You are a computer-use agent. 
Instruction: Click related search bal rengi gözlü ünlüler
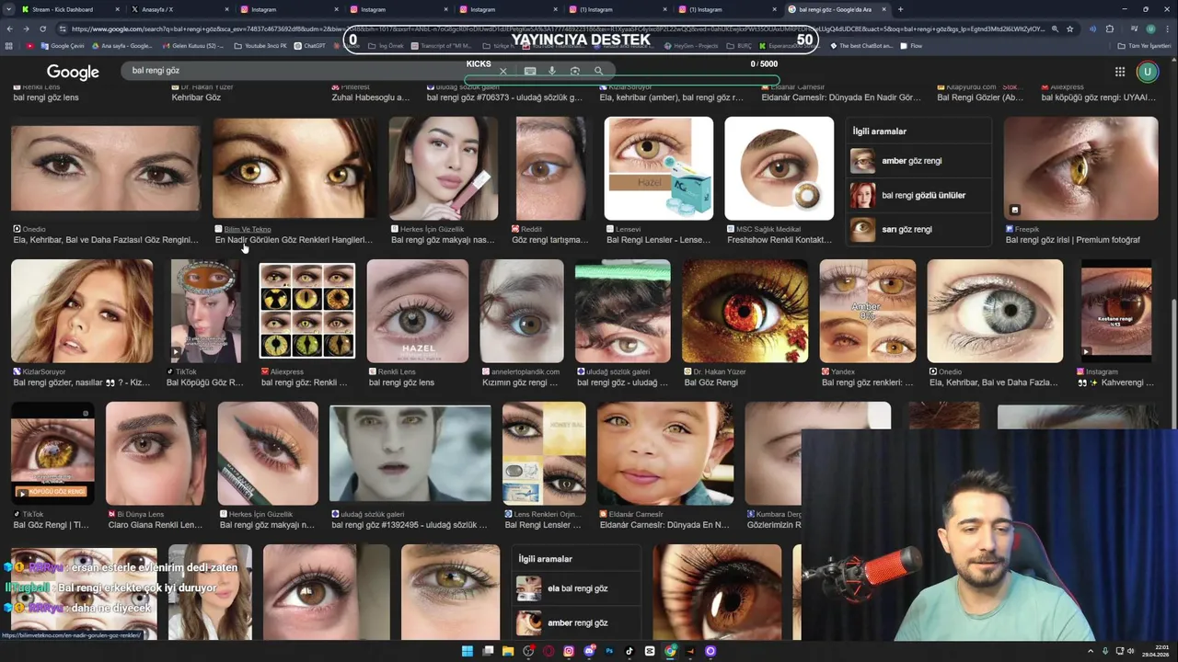tap(918, 195)
